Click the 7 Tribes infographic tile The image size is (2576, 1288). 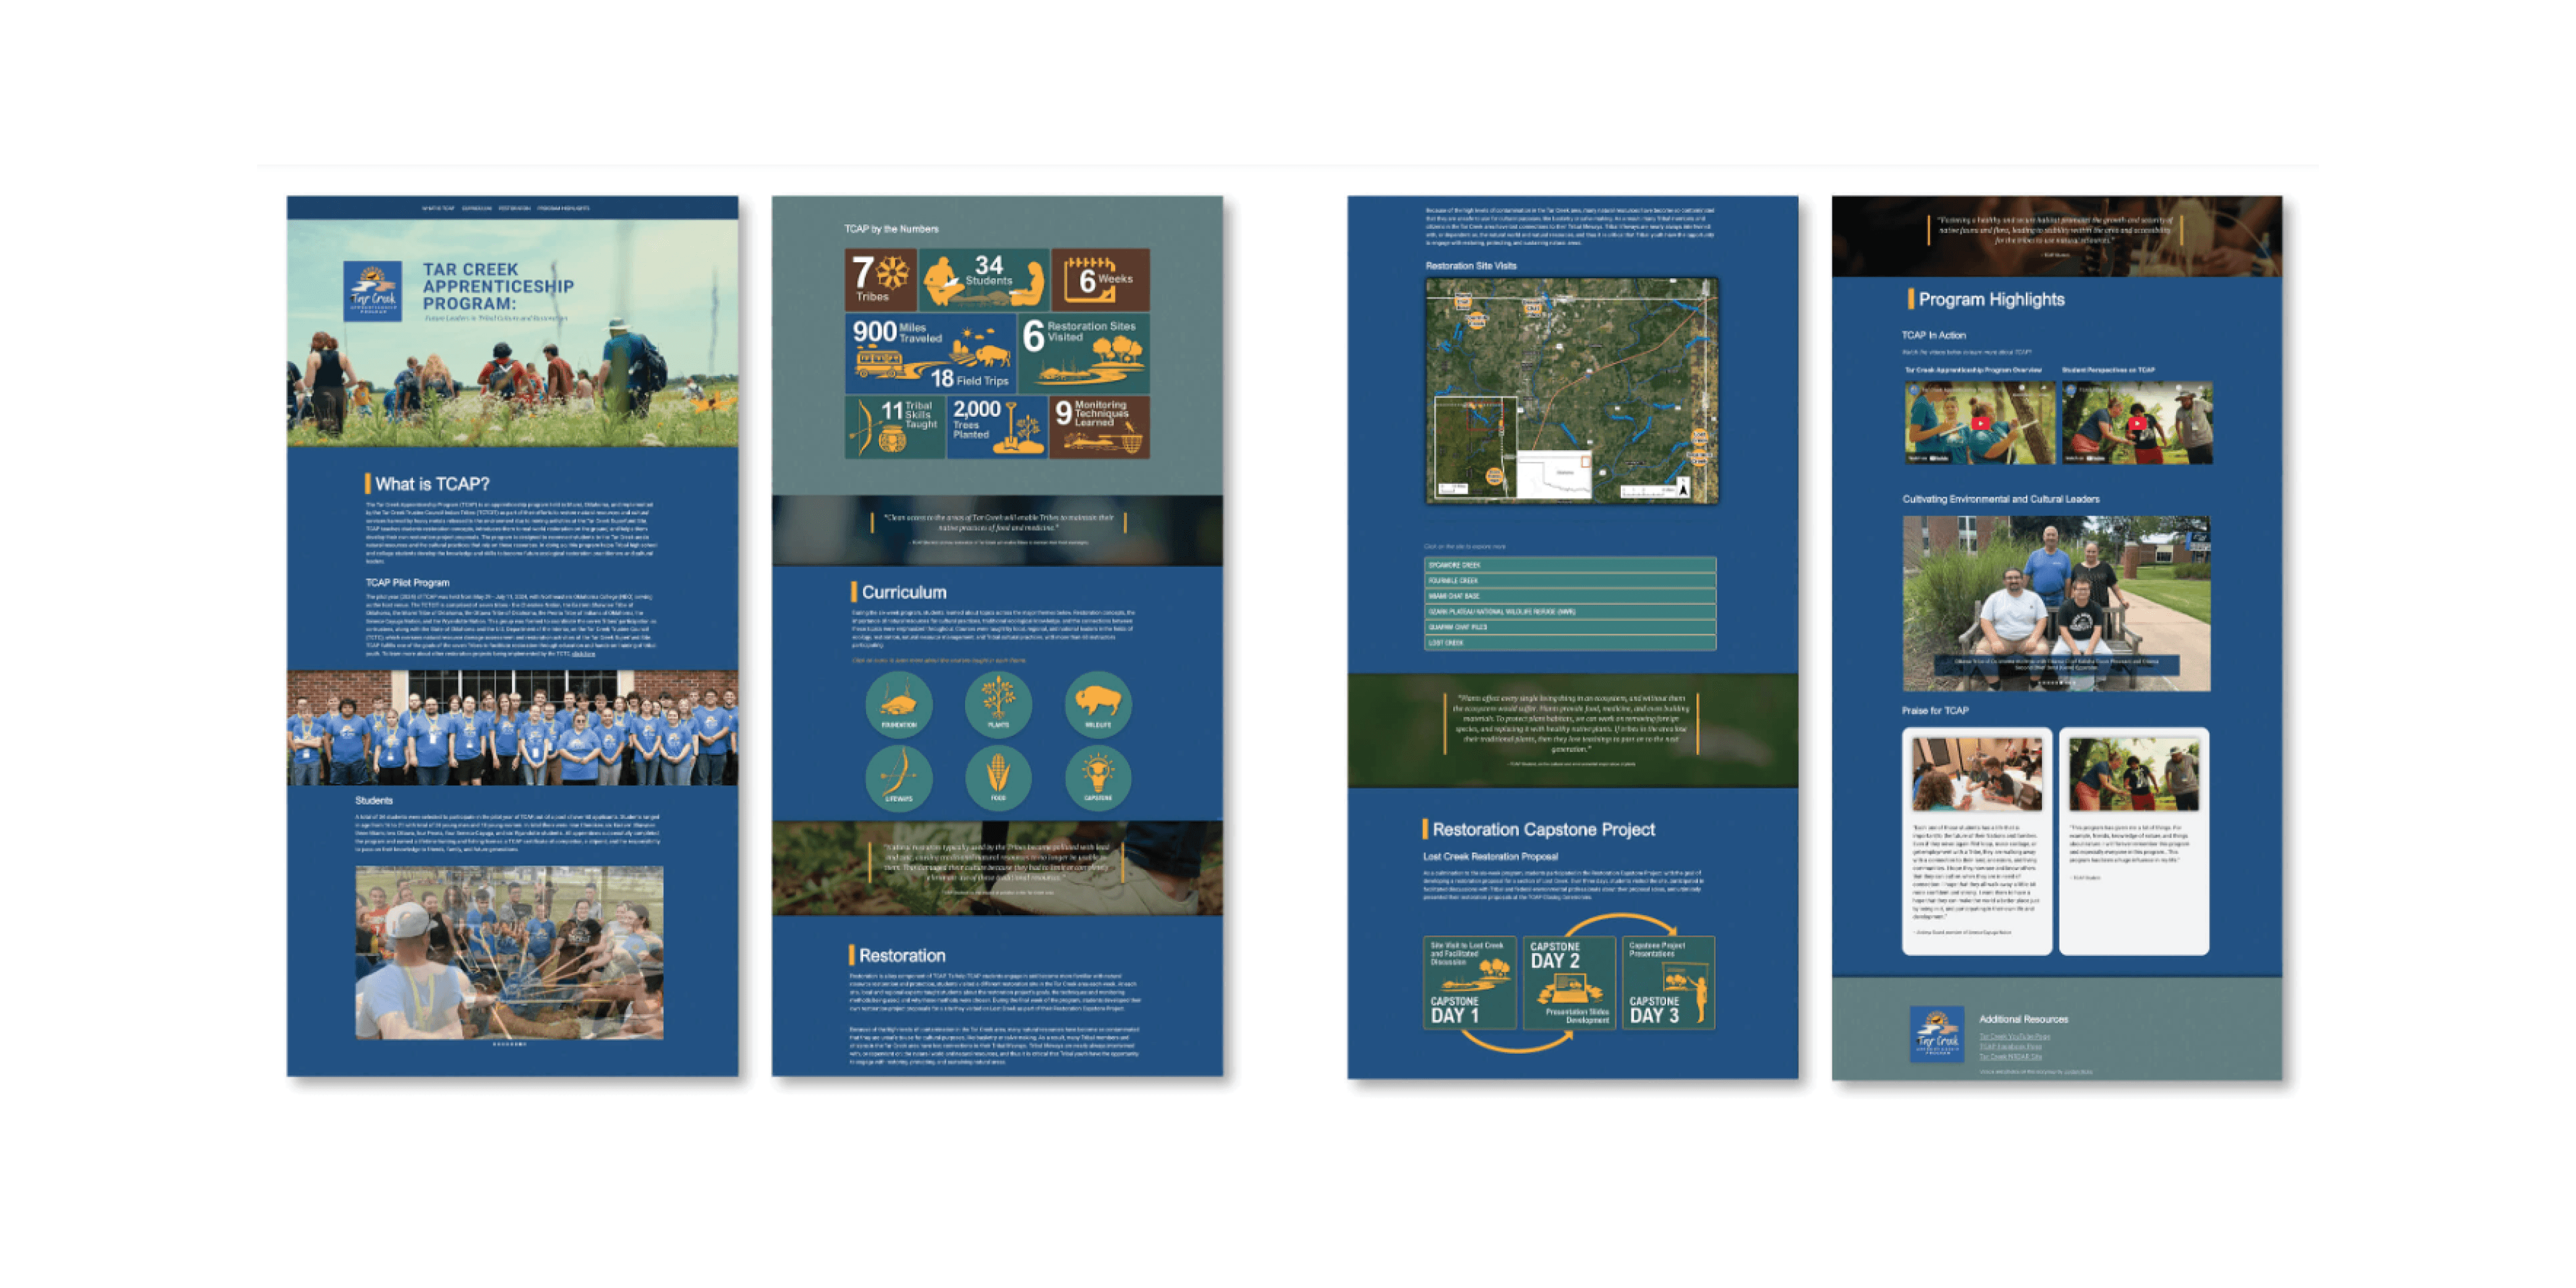[x=880, y=280]
